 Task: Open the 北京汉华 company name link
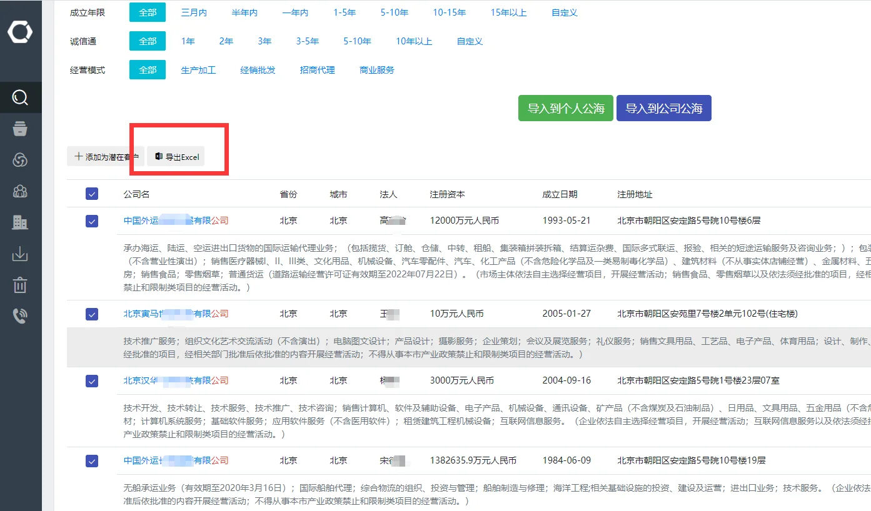click(x=176, y=380)
